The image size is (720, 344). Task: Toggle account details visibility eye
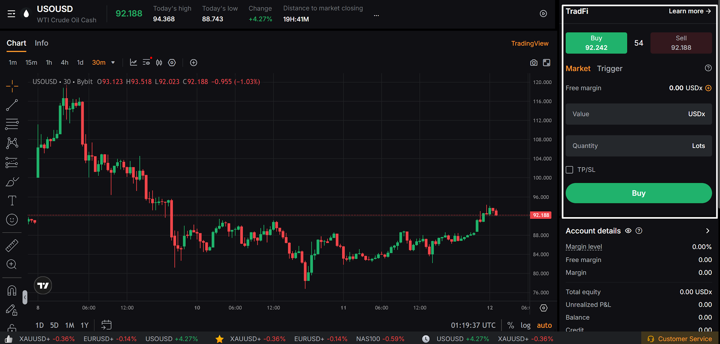pos(628,231)
